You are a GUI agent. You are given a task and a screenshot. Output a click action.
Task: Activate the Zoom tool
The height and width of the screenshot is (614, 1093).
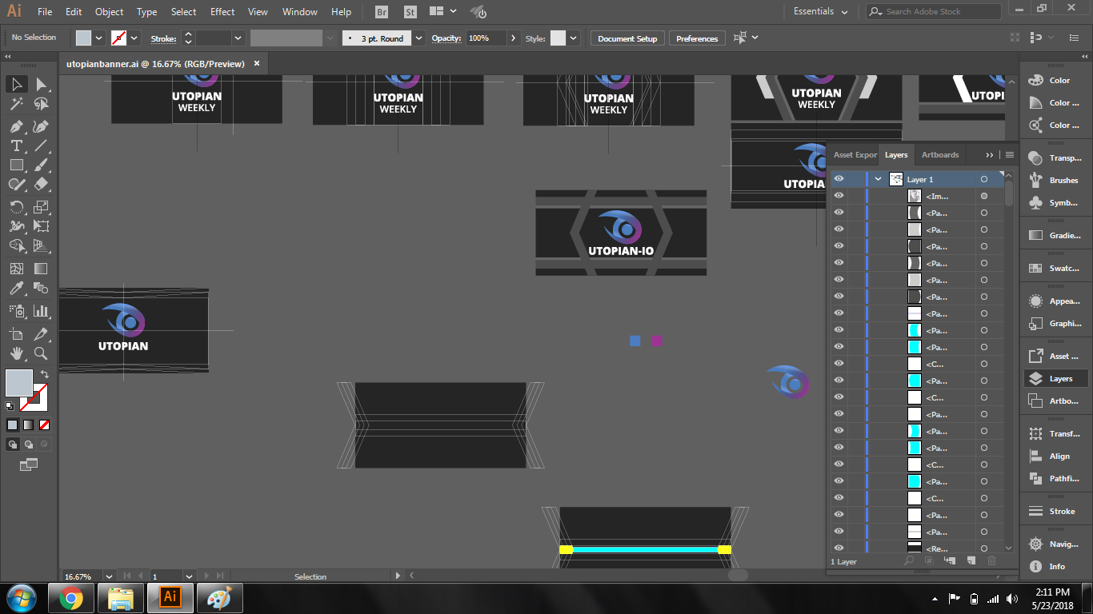41,353
